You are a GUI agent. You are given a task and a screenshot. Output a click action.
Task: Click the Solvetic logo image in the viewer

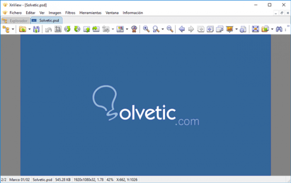tap(145, 105)
